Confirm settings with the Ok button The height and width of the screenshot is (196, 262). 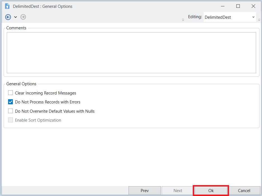(211, 191)
